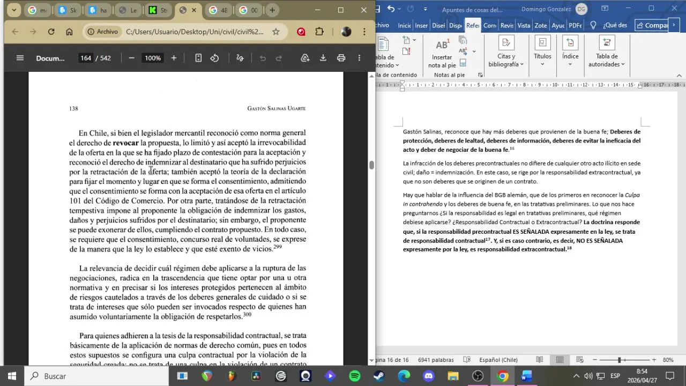Open Add text dropdown in Word

(x=414, y=40)
